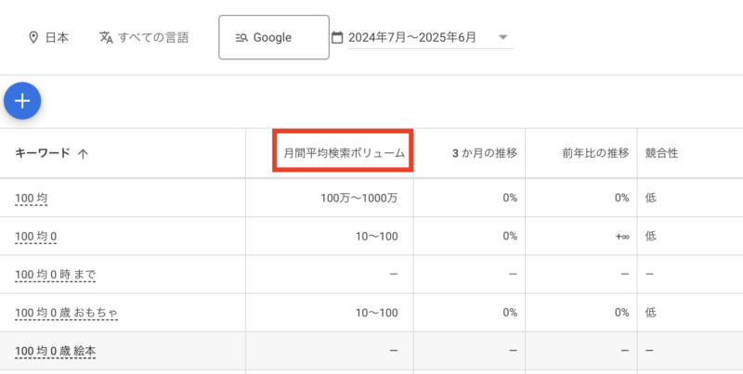Click the location pin icon for 日本
Screen dimensions: 743x374
(x=33, y=37)
